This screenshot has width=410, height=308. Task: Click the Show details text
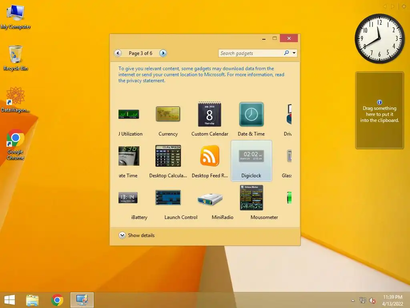tap(141, 235)
